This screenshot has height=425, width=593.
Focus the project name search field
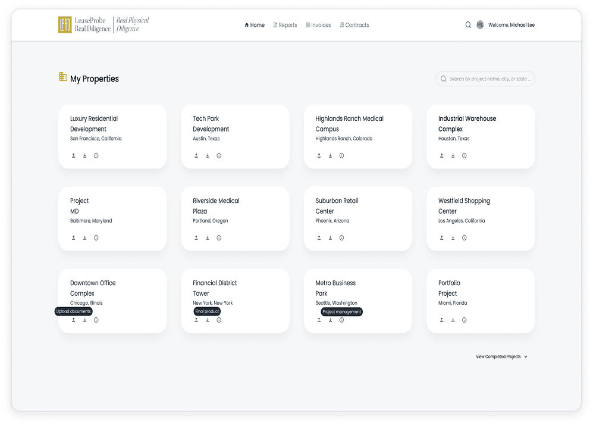pyautogui.click(x=485, y=79)
